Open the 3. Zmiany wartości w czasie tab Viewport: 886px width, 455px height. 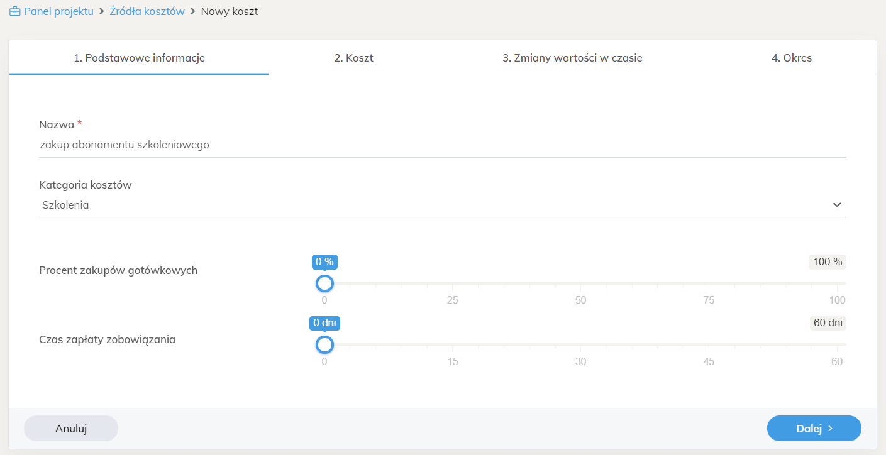pos(572,58)
